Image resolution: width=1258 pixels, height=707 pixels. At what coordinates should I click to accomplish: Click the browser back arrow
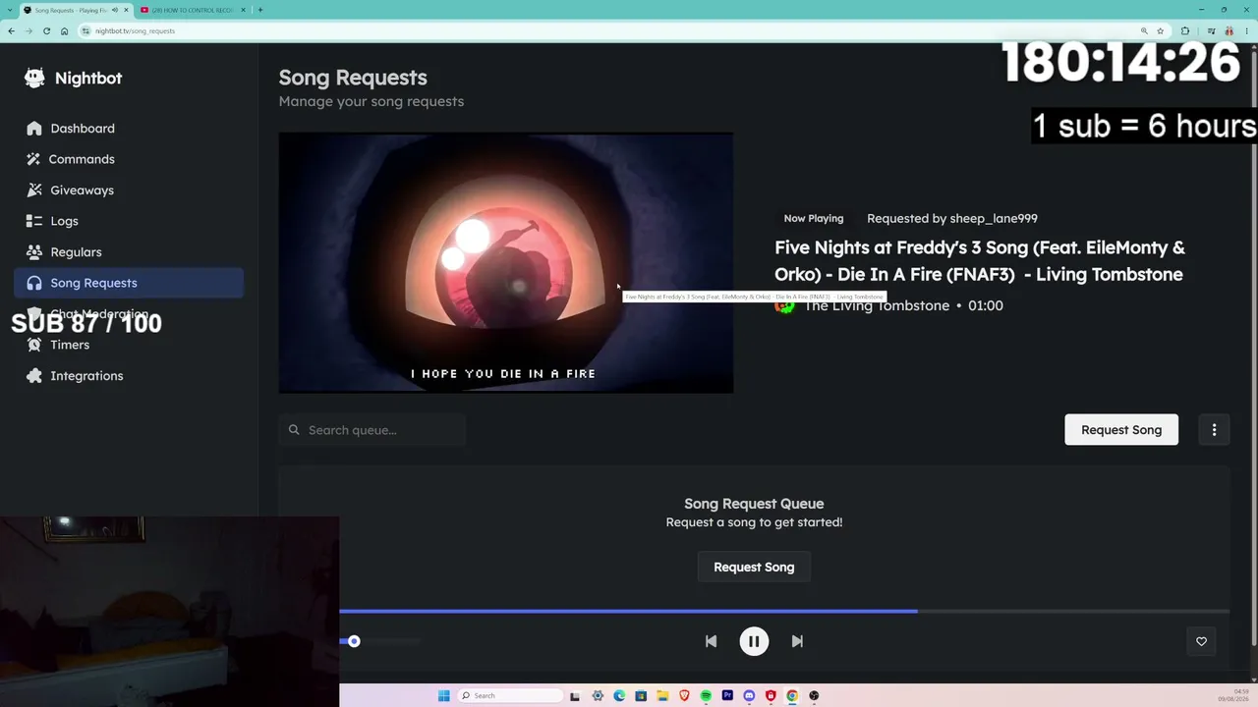(x=11, y=30)
